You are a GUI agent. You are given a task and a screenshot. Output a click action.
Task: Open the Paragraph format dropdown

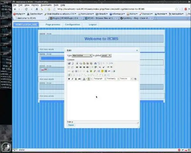tap(99, 79)
